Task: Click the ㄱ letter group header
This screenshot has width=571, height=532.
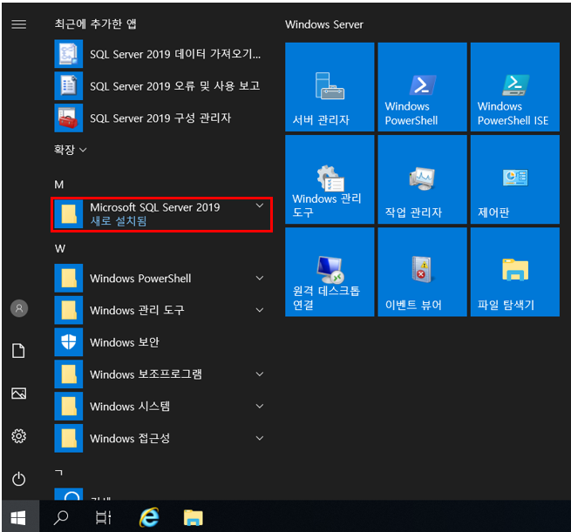Action: click(58, 473)
